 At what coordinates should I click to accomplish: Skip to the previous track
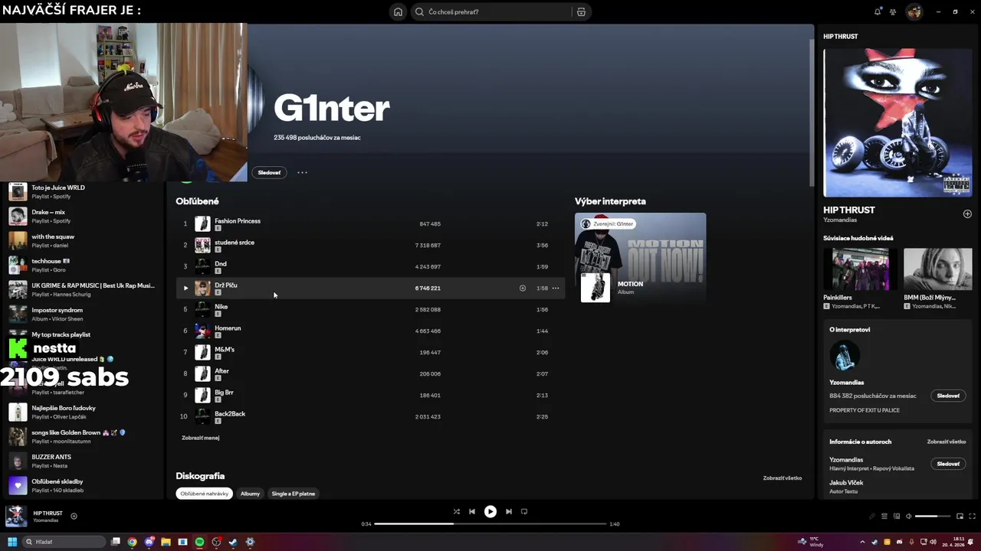(x=472, y=512)
